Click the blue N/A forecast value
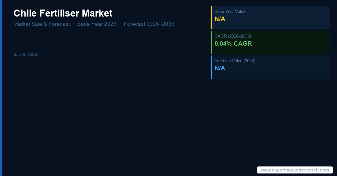 (x=220, y=68)
